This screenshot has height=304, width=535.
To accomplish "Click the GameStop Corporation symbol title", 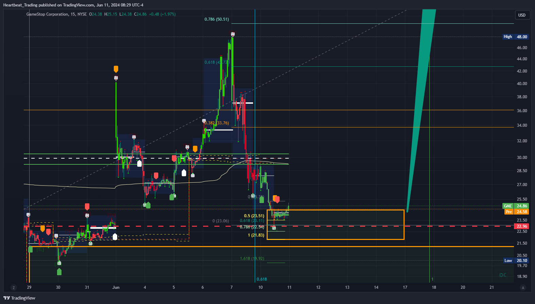I will pos(47,14).
